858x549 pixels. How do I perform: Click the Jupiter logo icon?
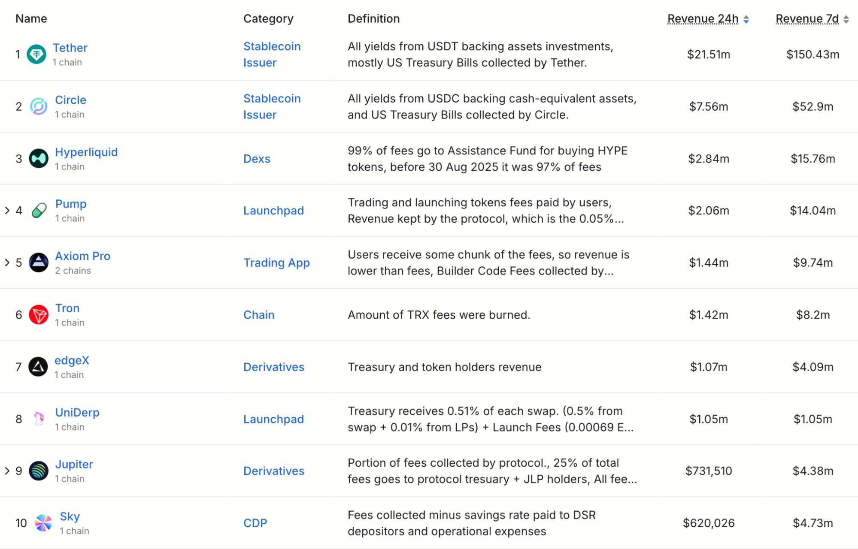pyautogui.click(x=39, y=471)
